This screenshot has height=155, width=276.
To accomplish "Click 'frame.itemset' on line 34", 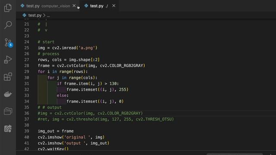I will [82, 102].
